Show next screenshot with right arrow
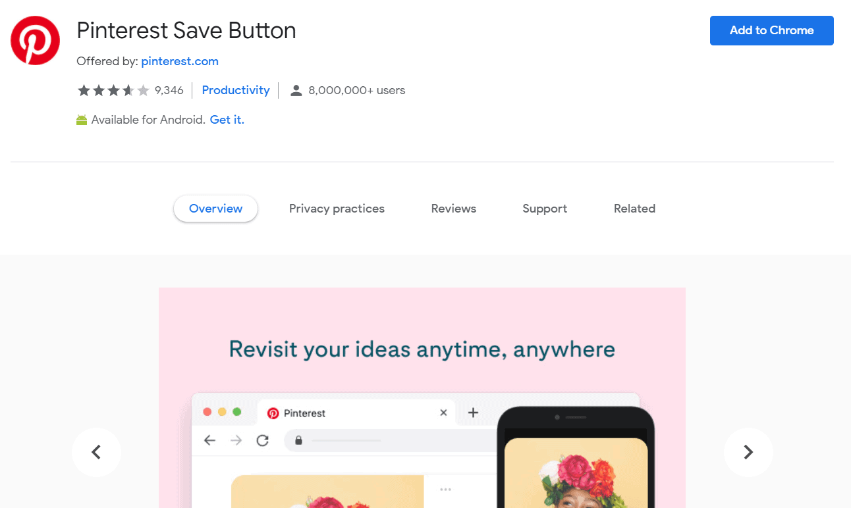Screen dimensions: 851x508 [x=748, y=452]
